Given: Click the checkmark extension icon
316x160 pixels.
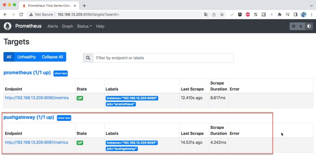Looking at the screenshot, I should pos(232,15).
